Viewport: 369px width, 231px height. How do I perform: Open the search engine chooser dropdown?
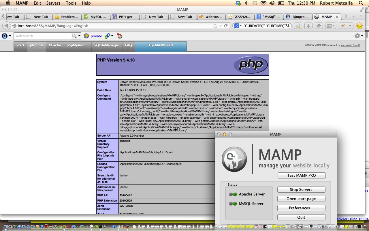[x=240, y=26]
